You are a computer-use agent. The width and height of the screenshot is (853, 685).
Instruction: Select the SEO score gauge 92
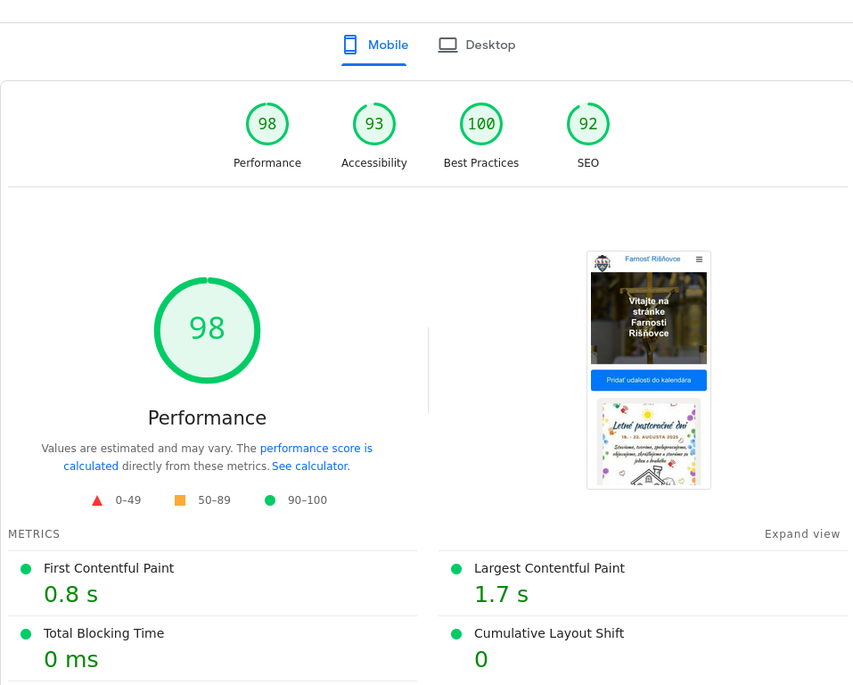coord(588,125)
